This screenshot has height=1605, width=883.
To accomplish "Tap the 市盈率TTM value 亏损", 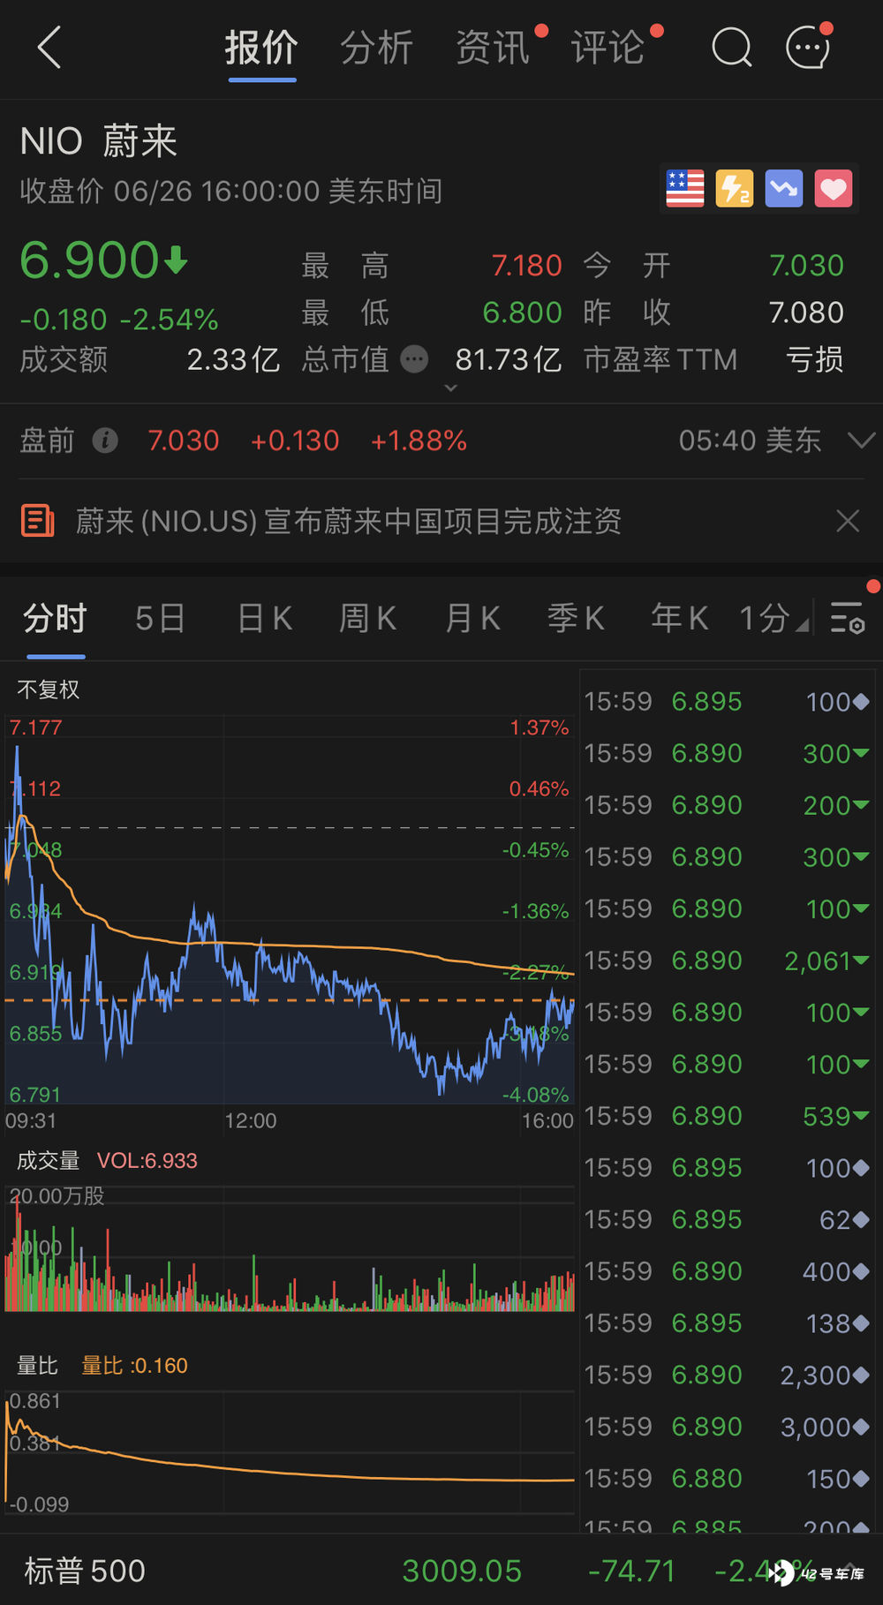I will (x=815, y=359).
